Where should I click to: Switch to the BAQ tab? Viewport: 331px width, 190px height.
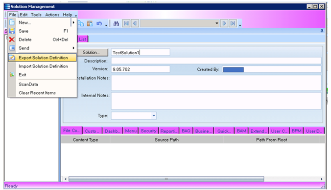[186, 131]
